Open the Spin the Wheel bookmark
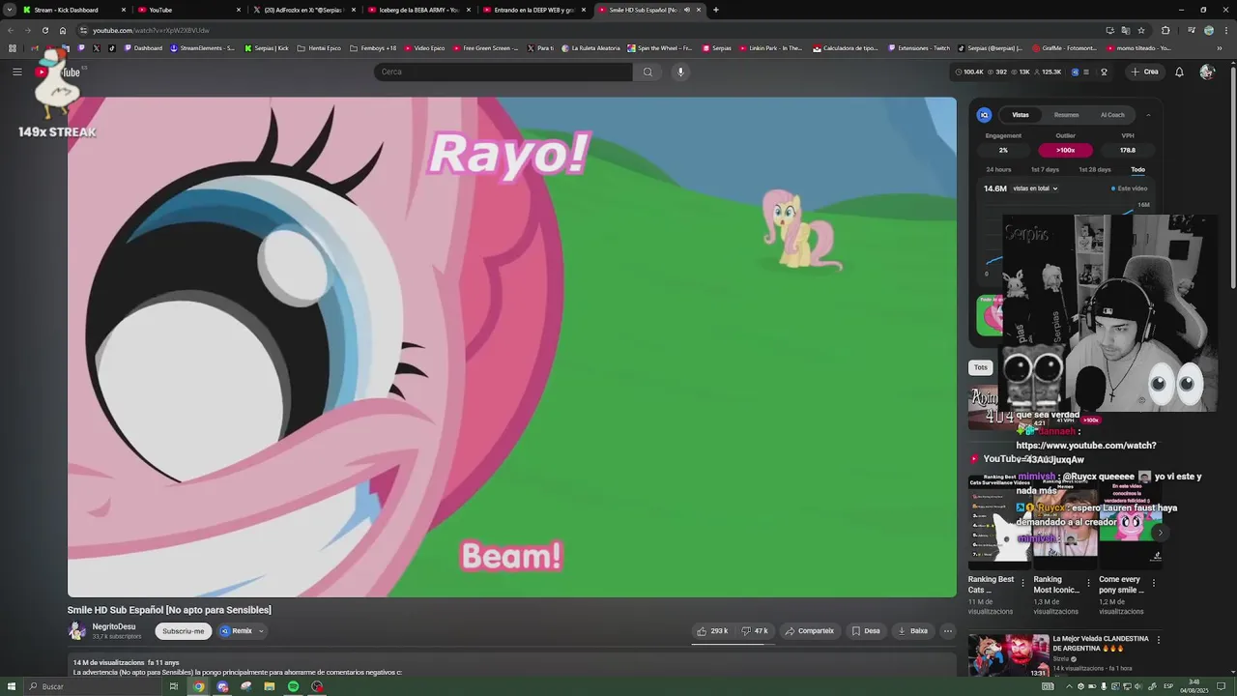The height and width of the screenshot is (696, 1237). coord(660,48)
